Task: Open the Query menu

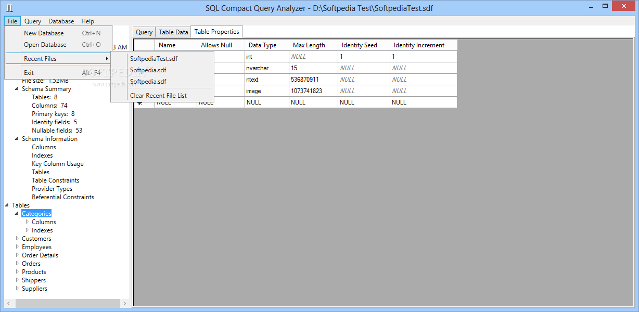Action: click(x=33, y=21)
